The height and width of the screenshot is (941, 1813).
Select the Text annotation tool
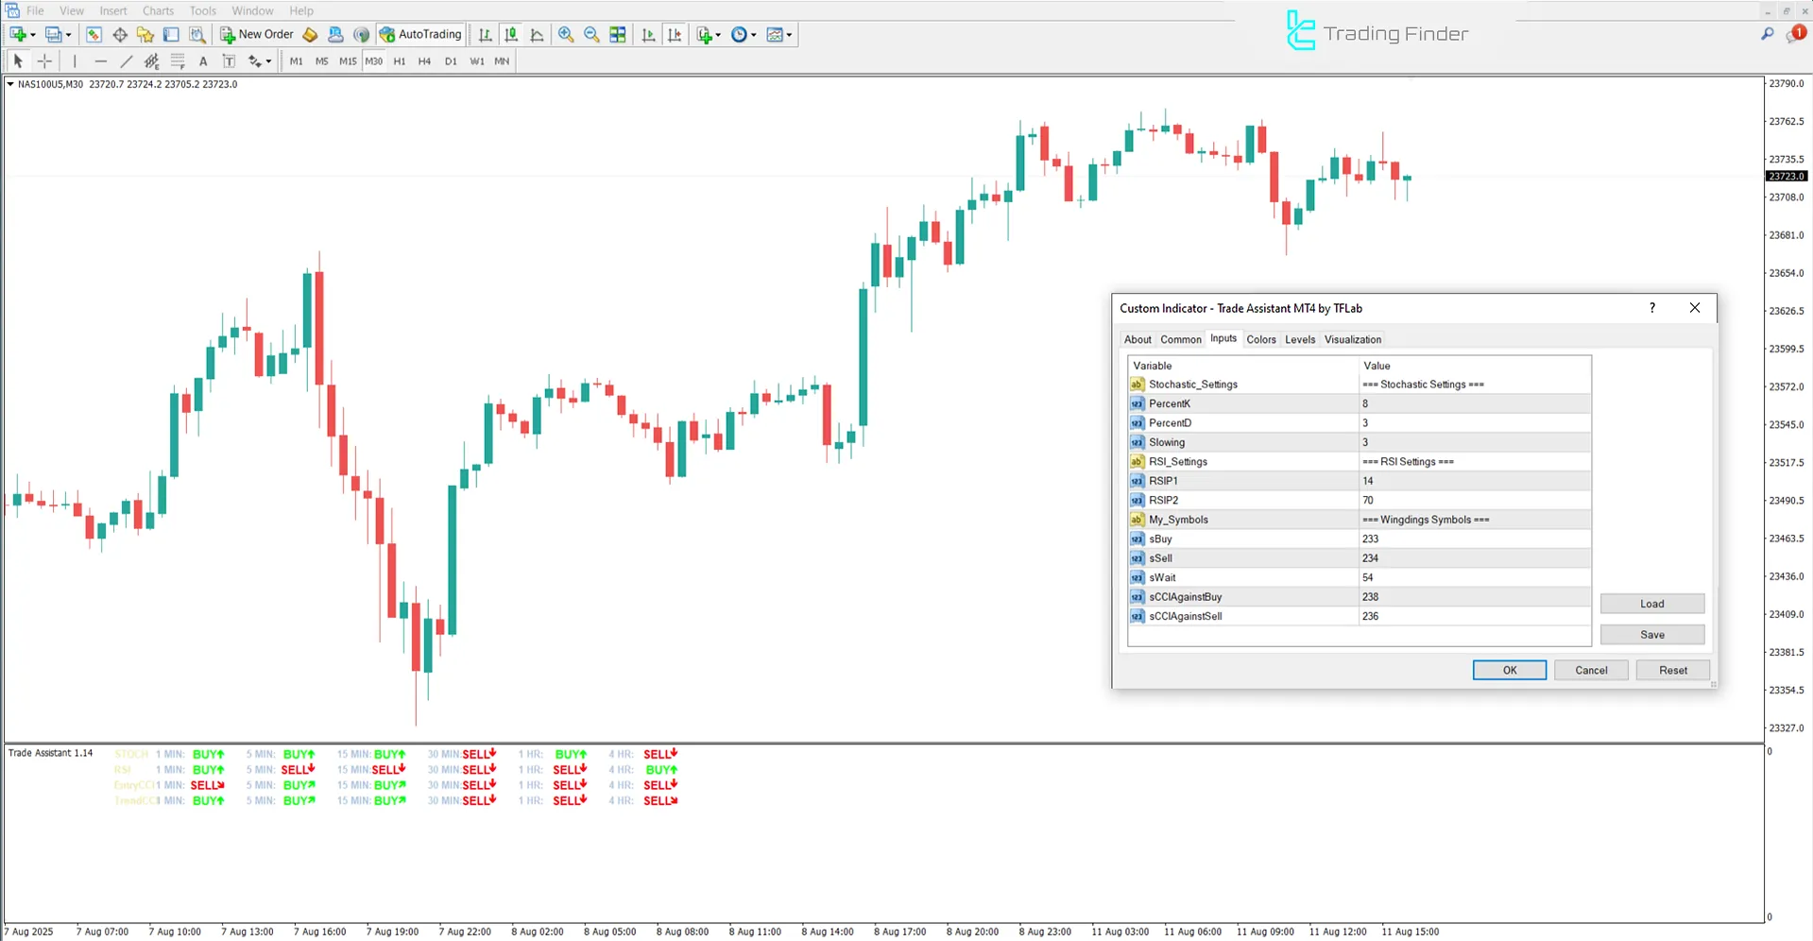[202, 60]
